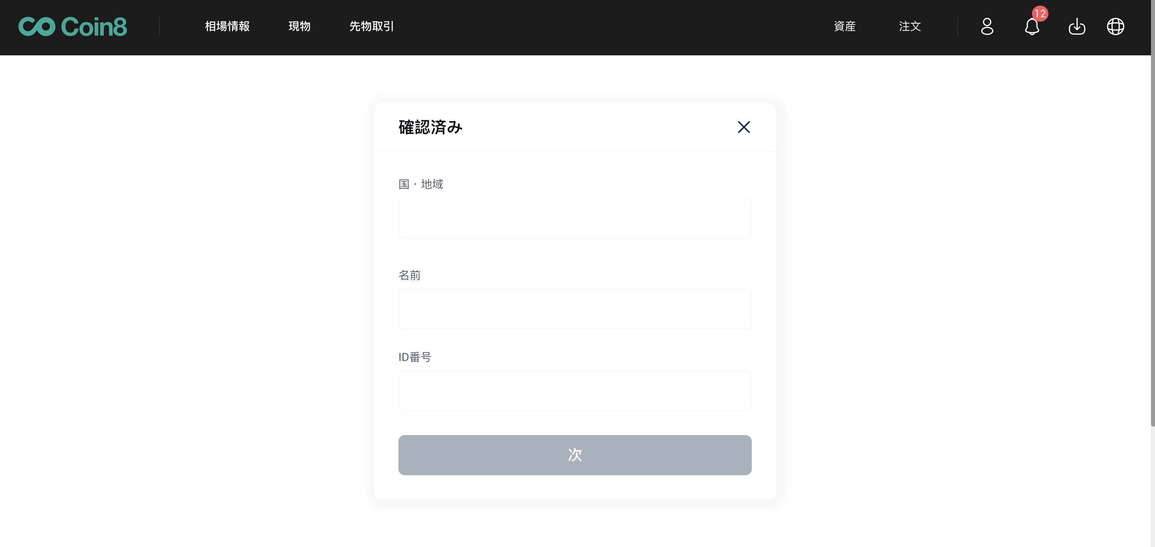Close the 確認済み dialog with X
This screenshot has height=547, width=1155.
[743, 127]
